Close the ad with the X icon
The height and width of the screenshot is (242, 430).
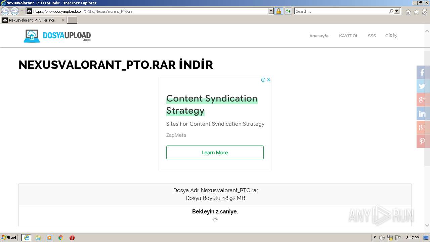tap(268, 80)
